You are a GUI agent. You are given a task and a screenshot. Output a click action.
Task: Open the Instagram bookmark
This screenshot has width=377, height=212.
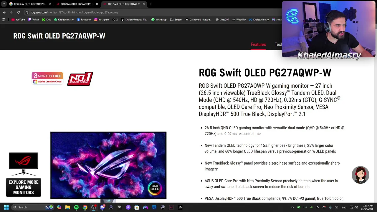[101, 20]
